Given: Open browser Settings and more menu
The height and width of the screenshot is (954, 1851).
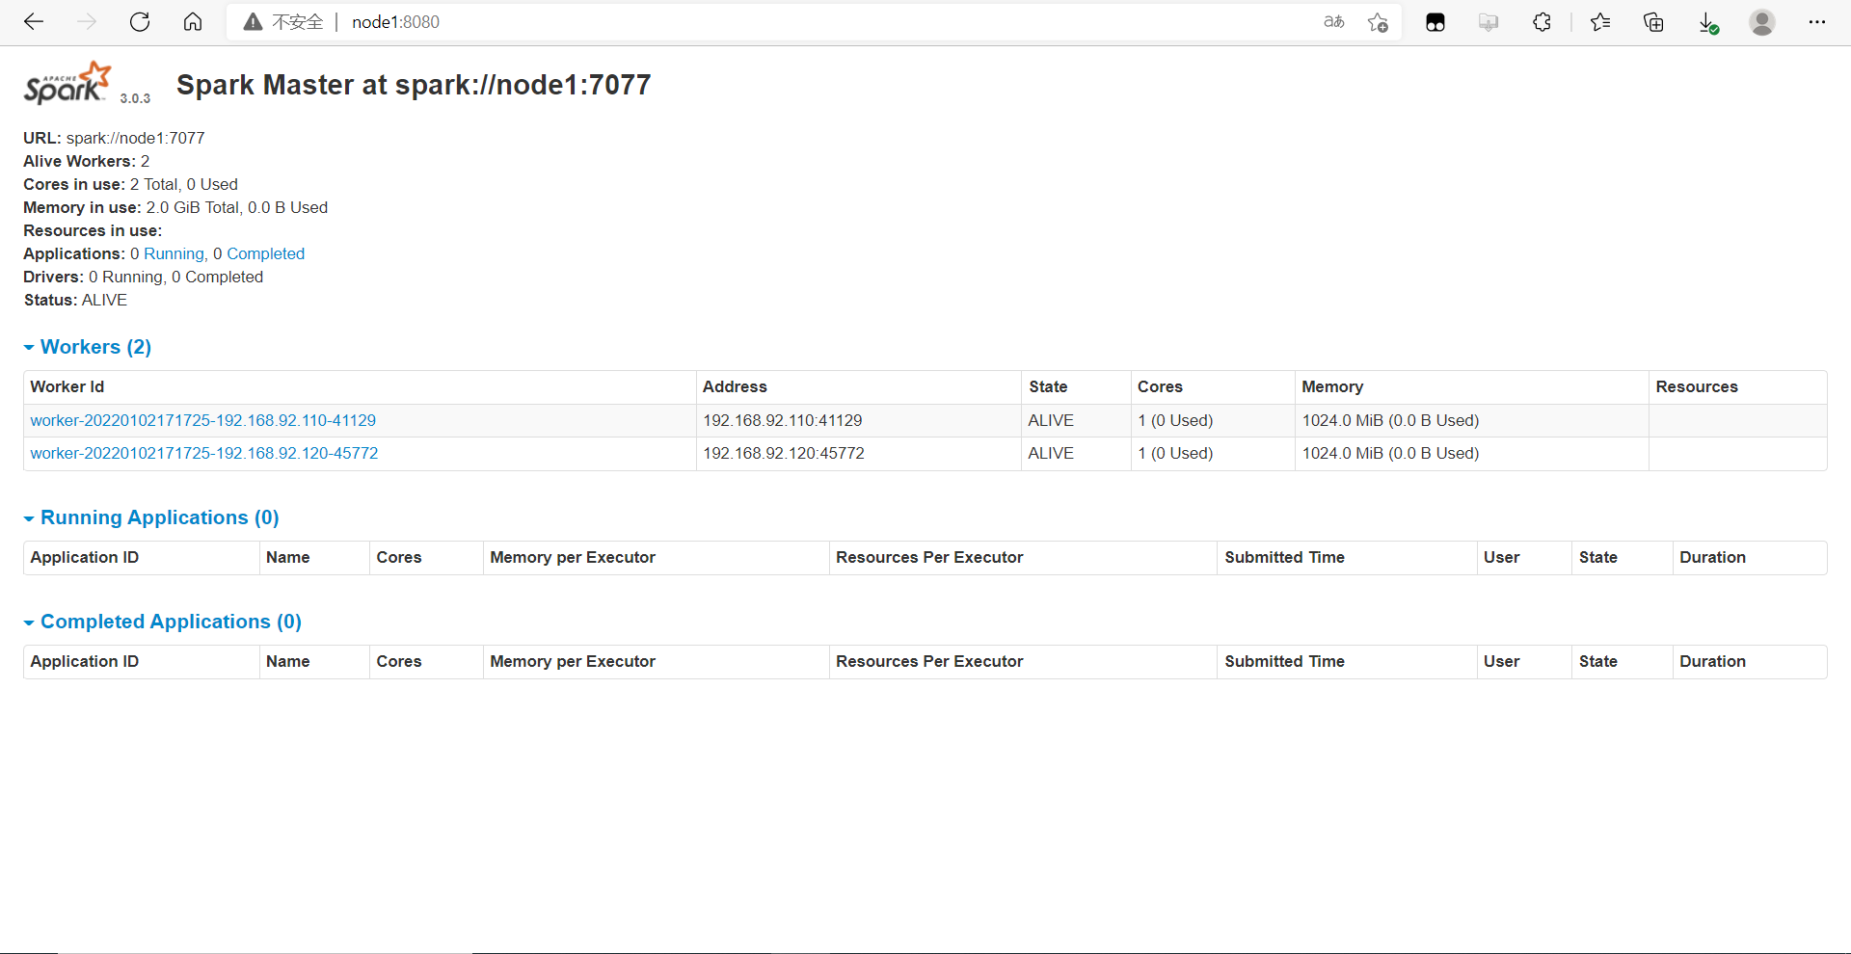Looking at the screenshot, I should tap(1818, 22).
